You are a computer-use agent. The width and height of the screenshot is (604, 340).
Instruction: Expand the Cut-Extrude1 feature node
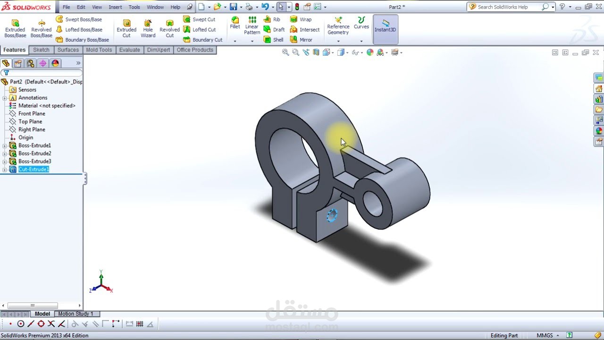coord(4,170)
